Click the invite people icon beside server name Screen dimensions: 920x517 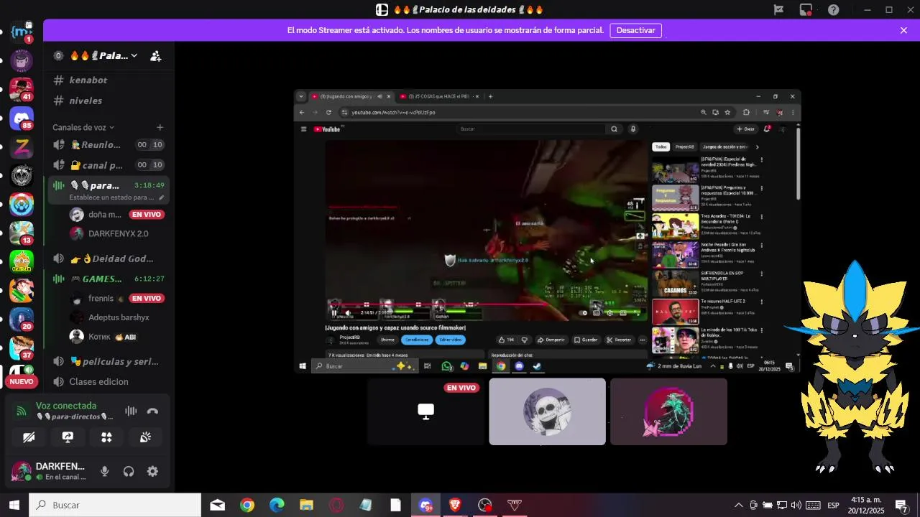(x=155, y=56)
